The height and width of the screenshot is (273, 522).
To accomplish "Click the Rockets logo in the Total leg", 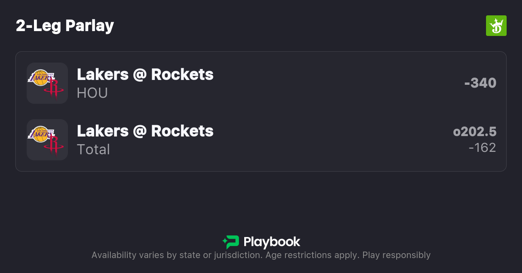I will [x=54, y=145].
